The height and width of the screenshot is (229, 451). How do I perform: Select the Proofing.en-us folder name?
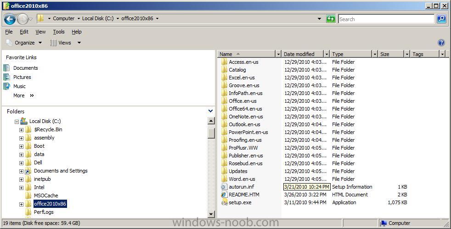pyautogui.click(x=245, y=140)
